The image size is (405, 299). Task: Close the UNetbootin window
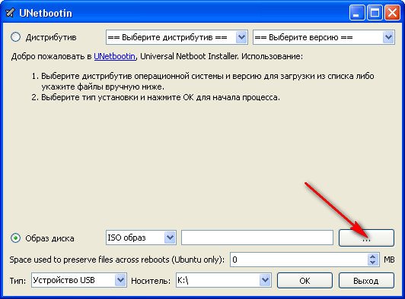tap(392, 13)
